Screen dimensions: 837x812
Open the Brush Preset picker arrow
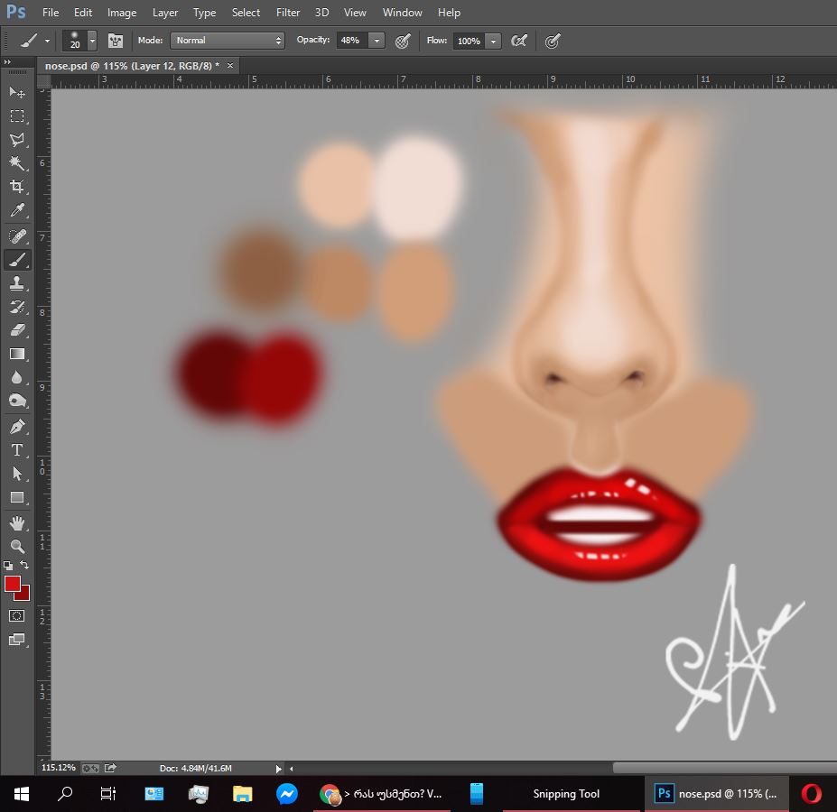tap(92, 41)
